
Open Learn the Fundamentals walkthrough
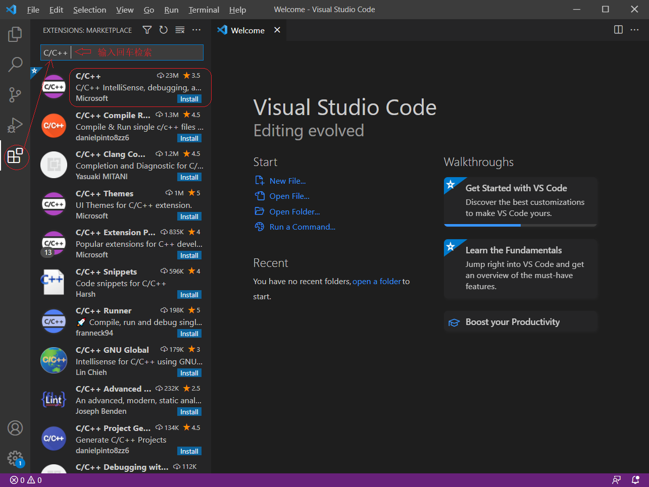coord(521,269)
